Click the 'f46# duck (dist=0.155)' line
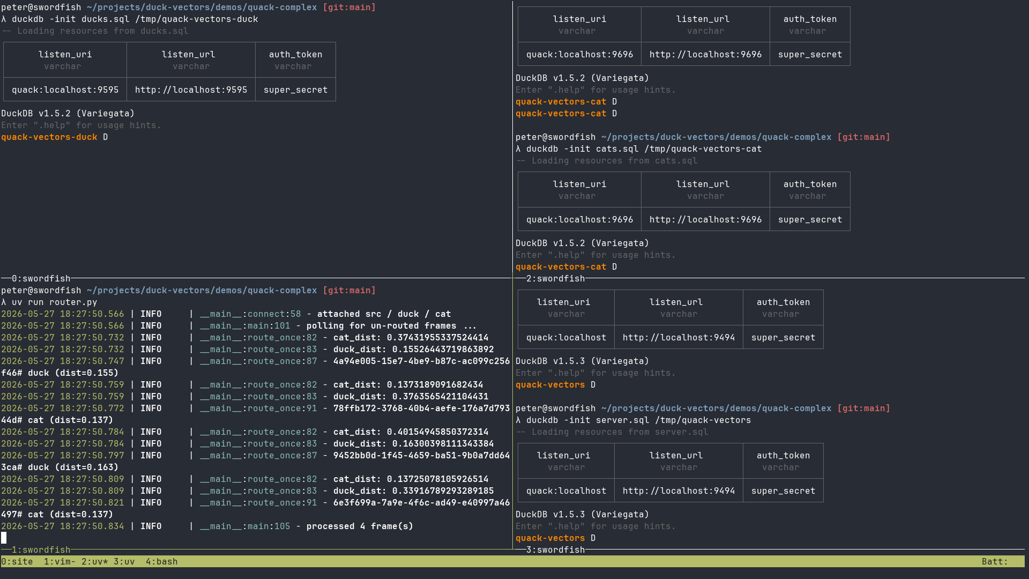Viewport: 1029px width, 579px height. click(x=60, y=373)
